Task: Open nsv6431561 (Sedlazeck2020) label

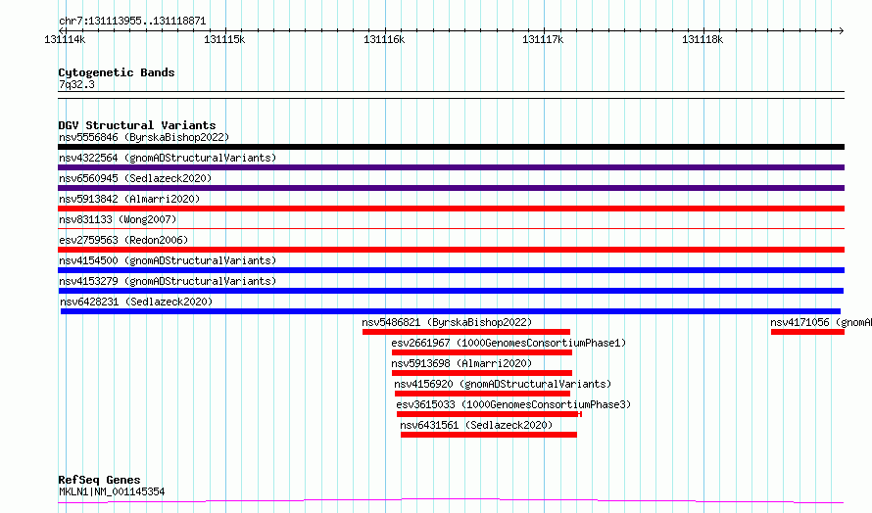Action: point(476,425)
